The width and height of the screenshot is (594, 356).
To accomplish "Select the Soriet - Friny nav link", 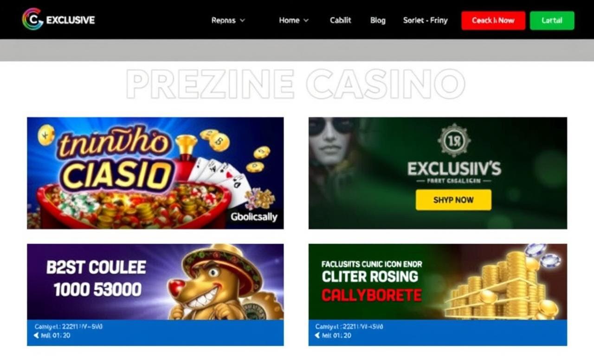I will tap(426, 20).
